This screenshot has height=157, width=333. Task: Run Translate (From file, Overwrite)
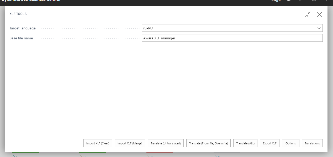pyautogui.click(x=208, y=143)
